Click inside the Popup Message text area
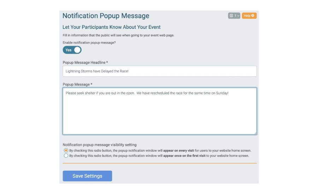Viewport: 318px width, 194px height. tap(160, 111)
